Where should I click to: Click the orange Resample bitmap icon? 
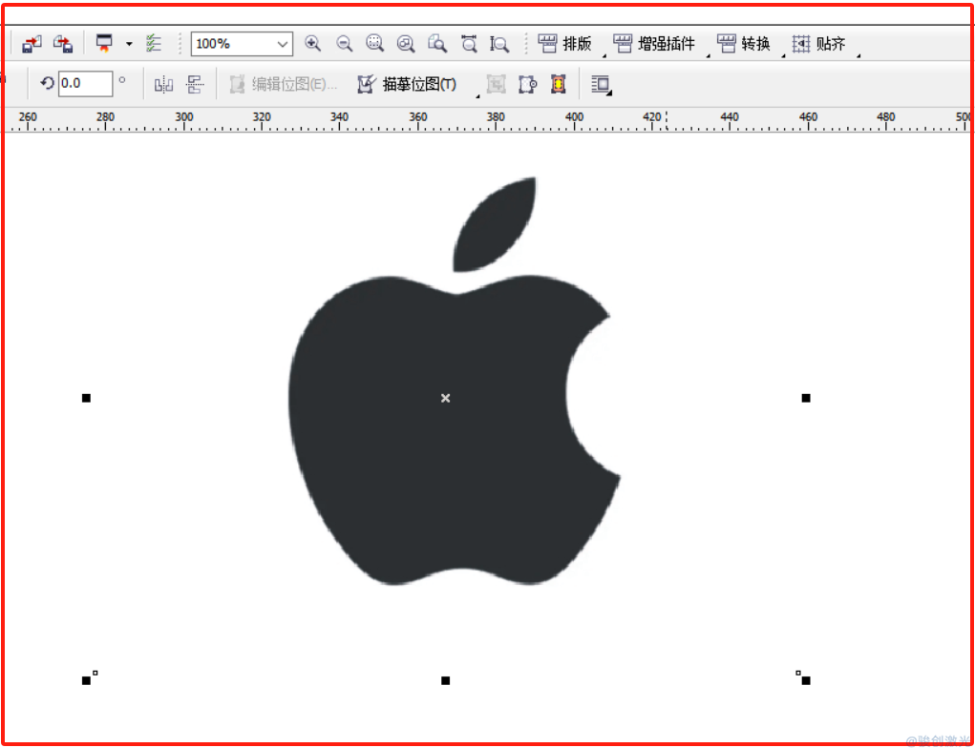point(559,85)
